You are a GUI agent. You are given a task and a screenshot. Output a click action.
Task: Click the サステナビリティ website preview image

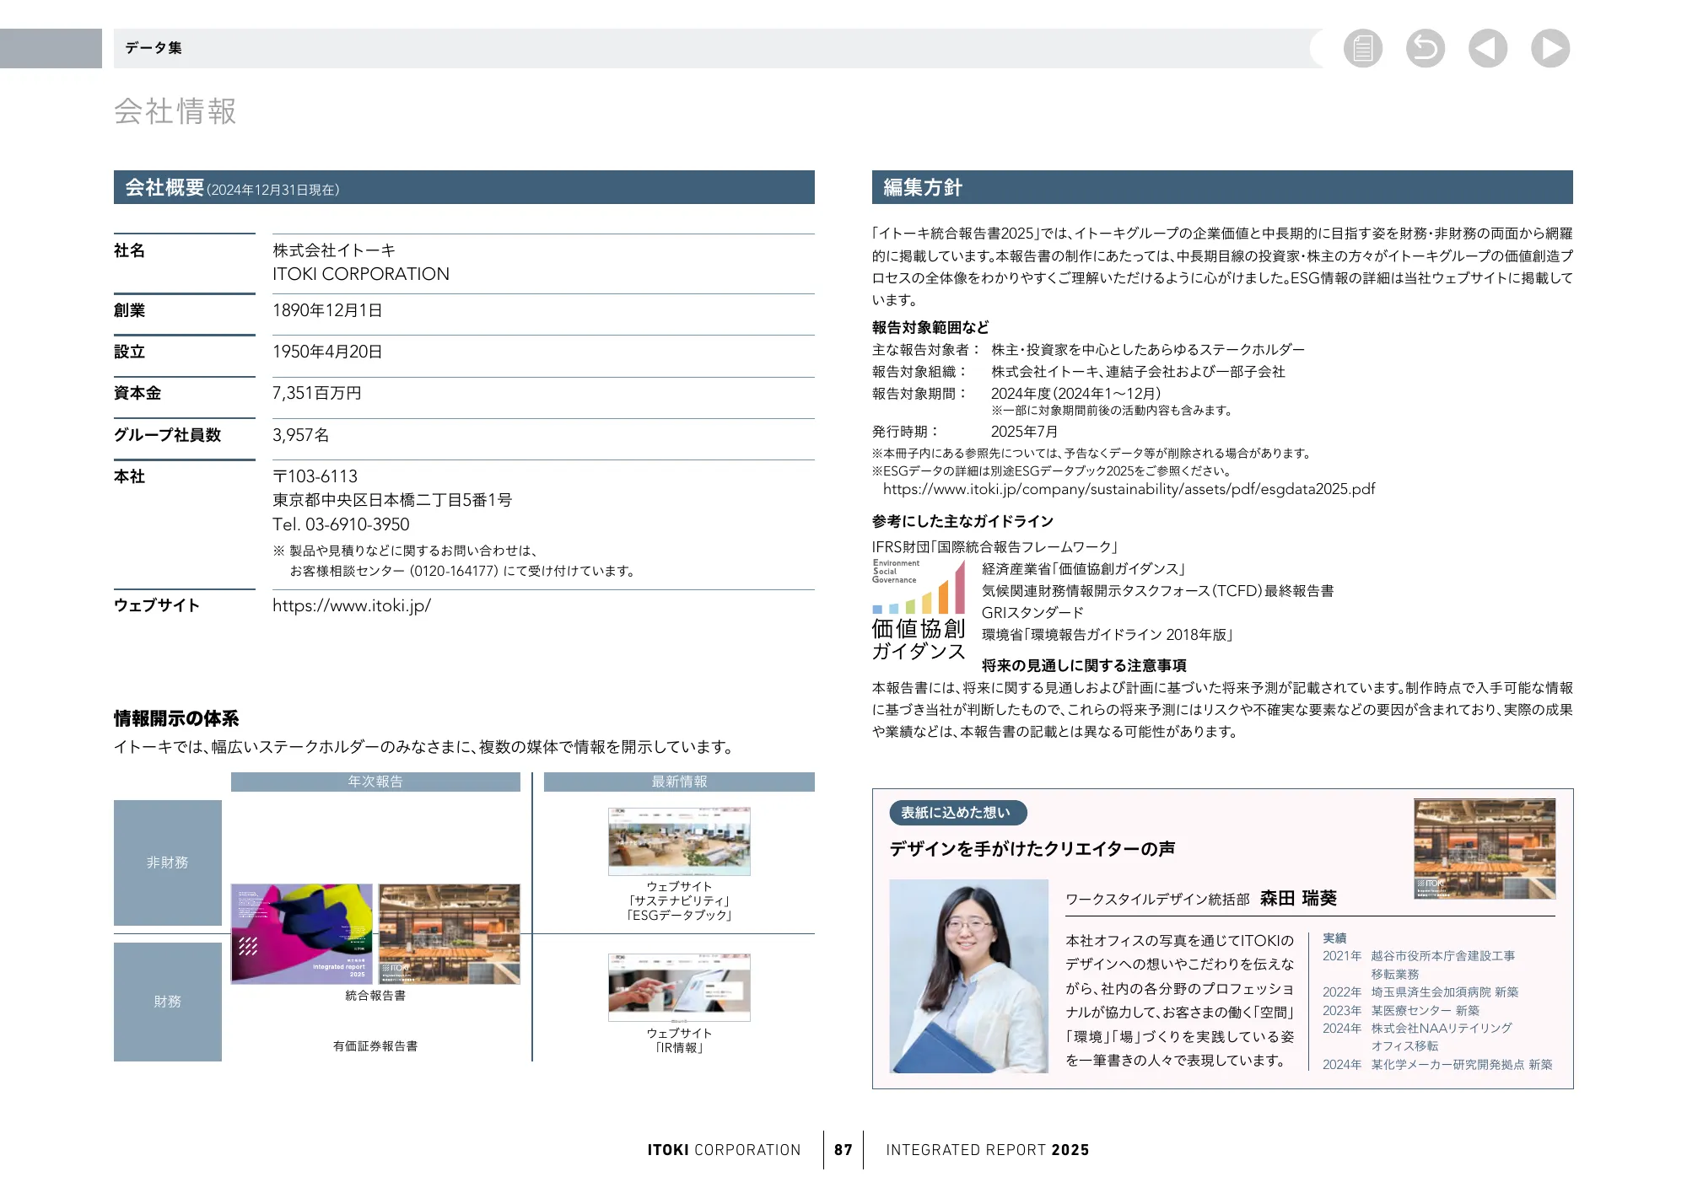[678, 843]
